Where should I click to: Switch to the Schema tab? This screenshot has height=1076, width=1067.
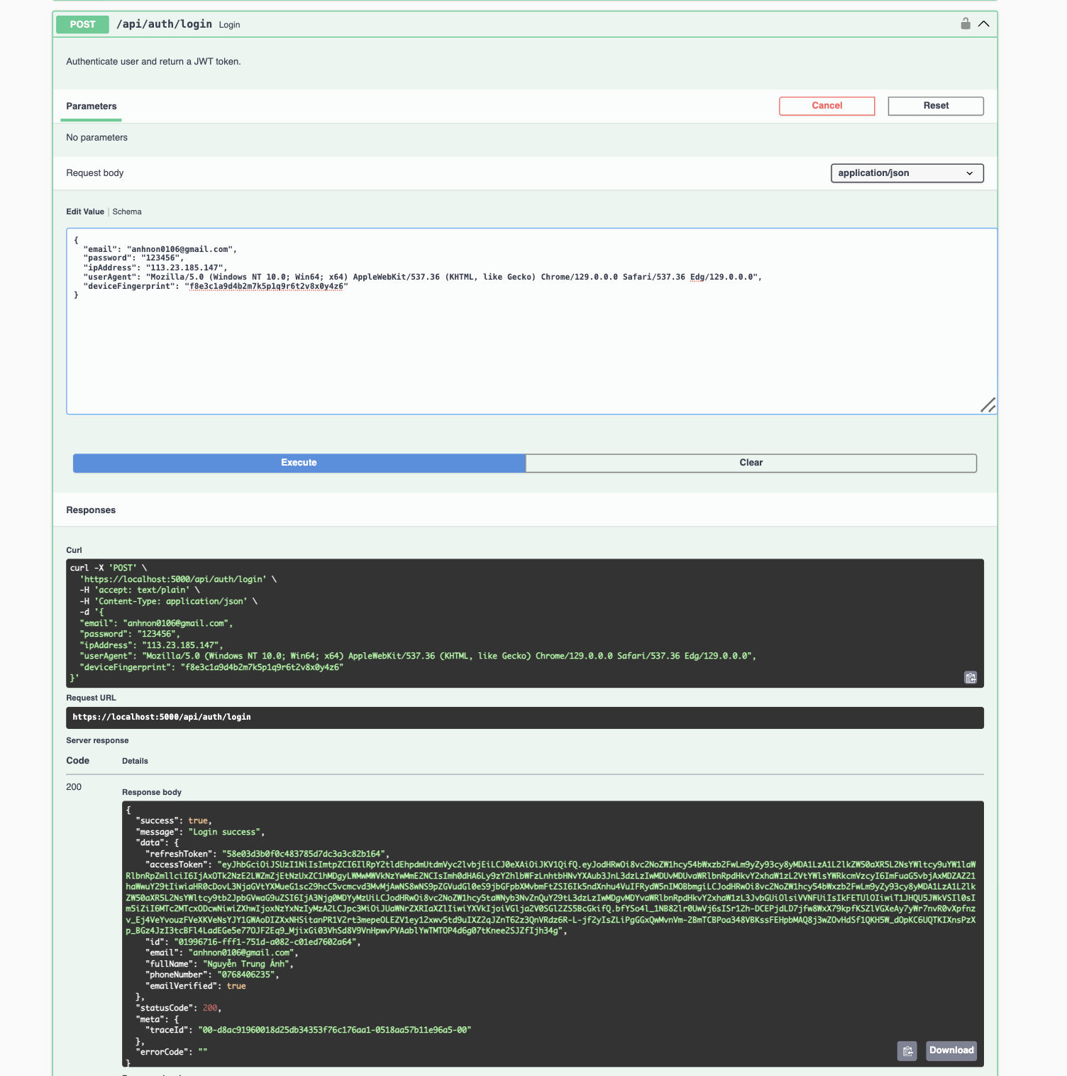click(127, 212)
